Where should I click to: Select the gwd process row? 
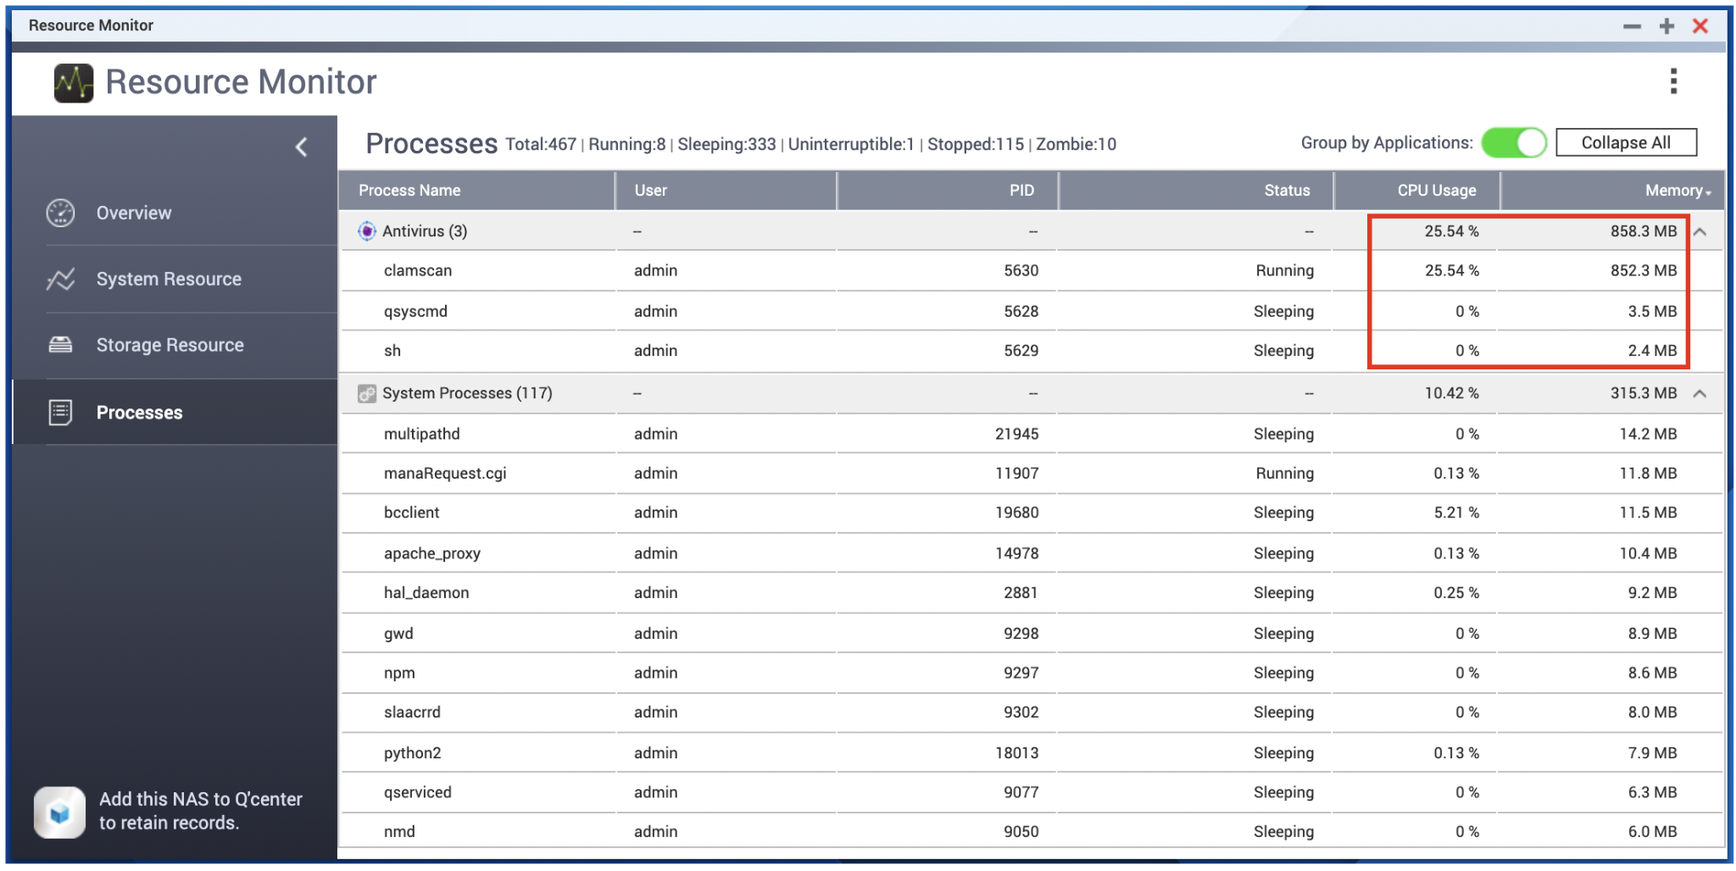pyautogui.click(x=1032, y=633)
